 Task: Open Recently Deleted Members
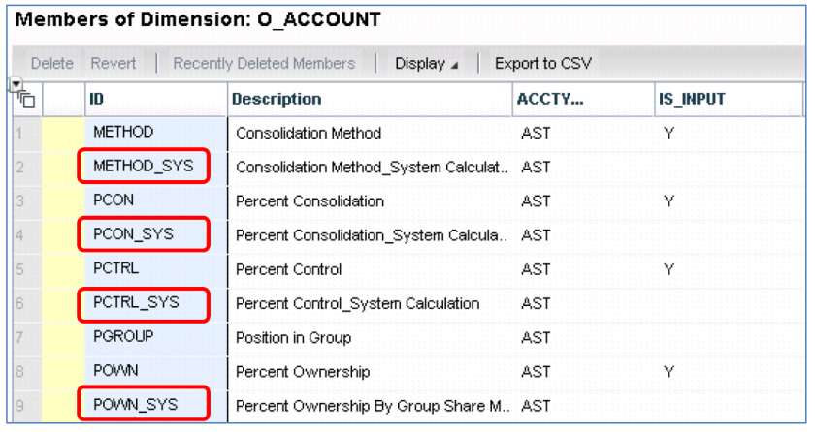(264, 64)
